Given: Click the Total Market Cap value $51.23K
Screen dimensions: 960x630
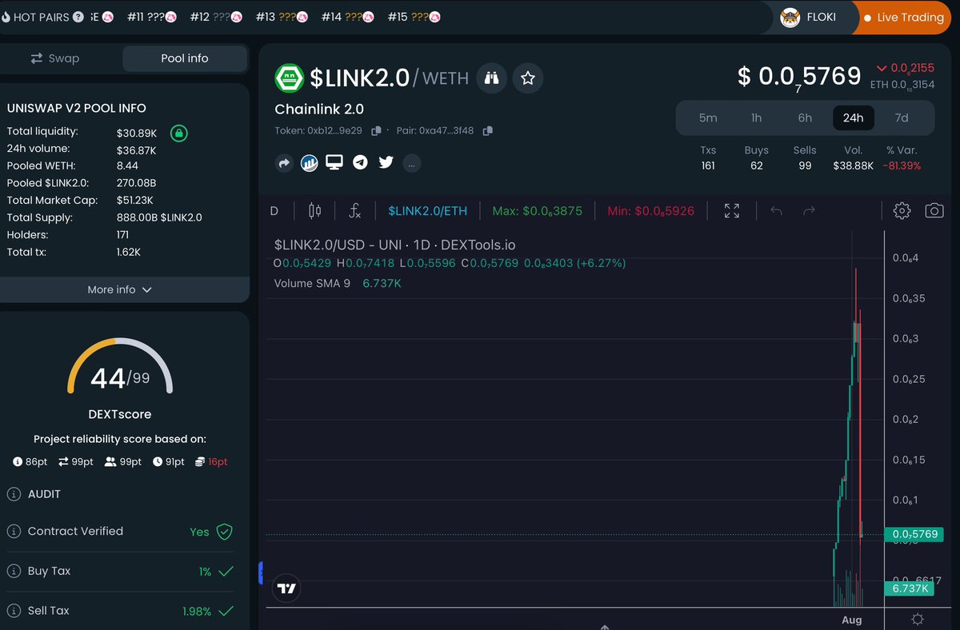Looking at the screenshot, I should 134,201.
